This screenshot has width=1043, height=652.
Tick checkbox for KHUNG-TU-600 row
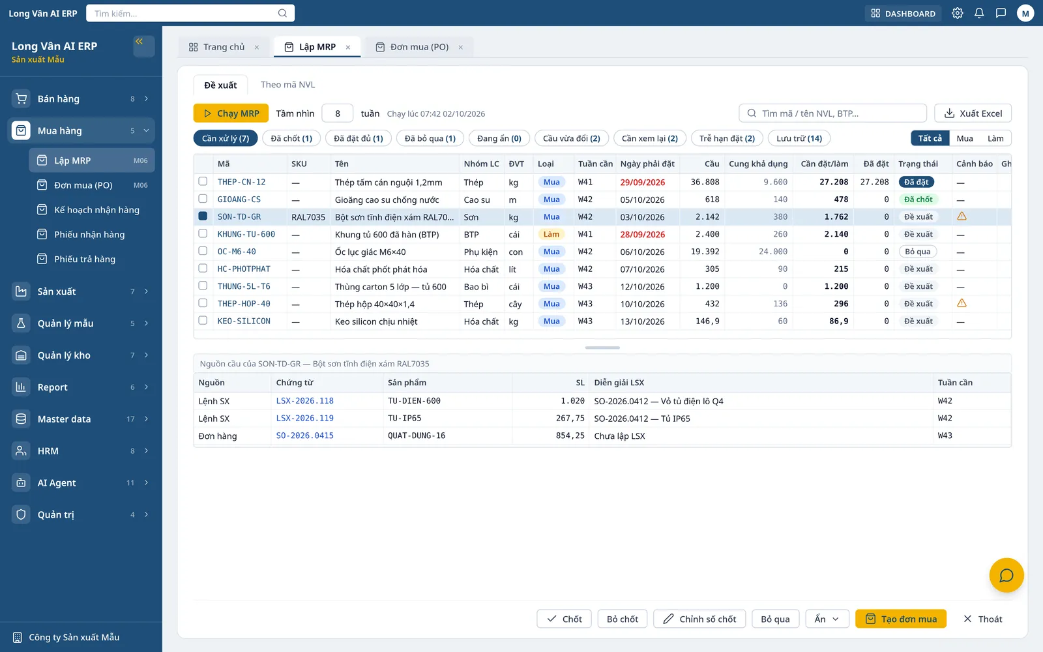tap(203, 233)
